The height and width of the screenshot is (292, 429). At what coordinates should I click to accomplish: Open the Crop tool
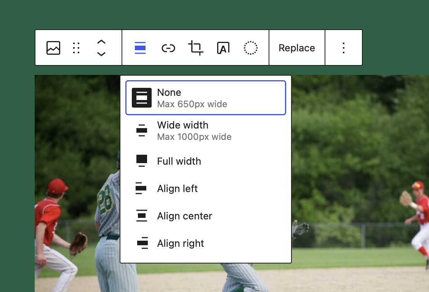(195, 48)
